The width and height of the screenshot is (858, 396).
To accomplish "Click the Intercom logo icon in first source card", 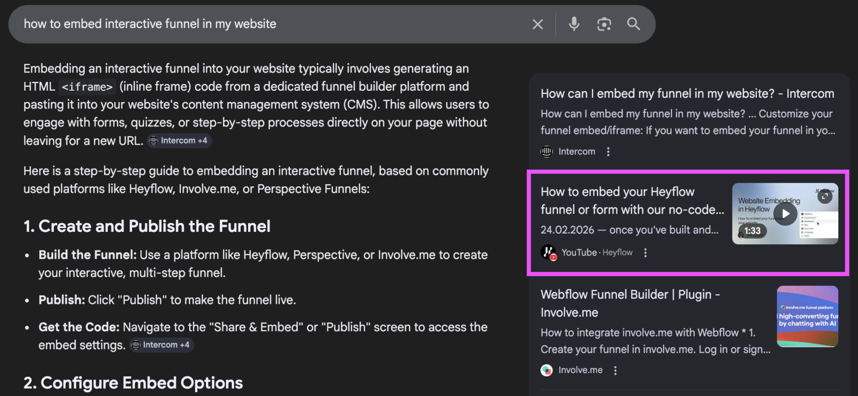I will pyautogui.click(x=546, y=152).
